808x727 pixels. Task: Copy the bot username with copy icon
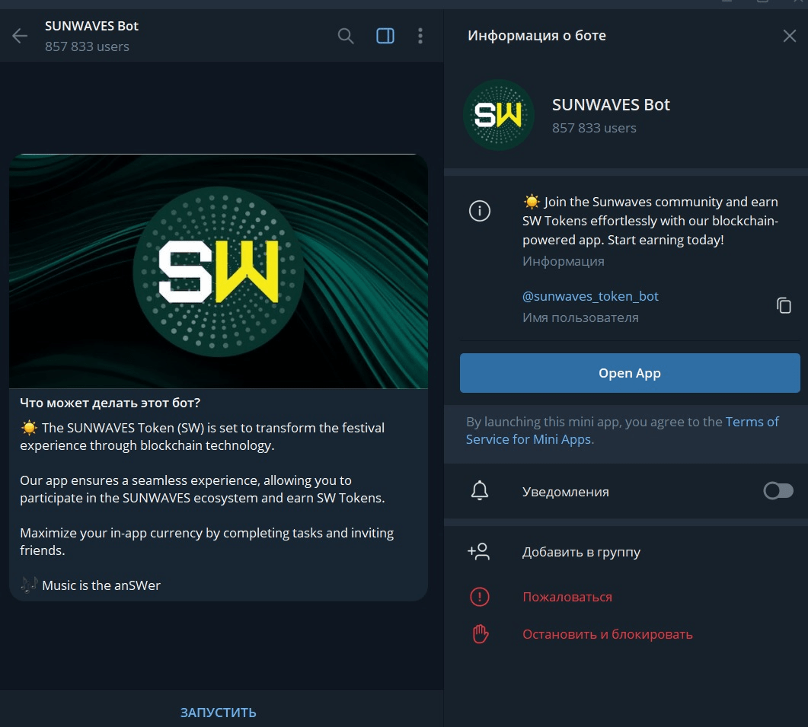[x=784, y=305]
